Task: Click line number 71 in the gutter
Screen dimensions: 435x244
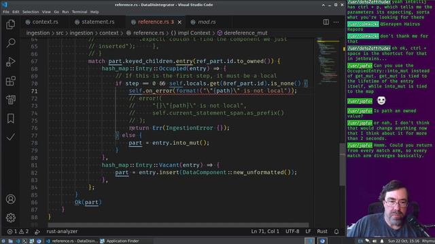Action: pos(34,91)
